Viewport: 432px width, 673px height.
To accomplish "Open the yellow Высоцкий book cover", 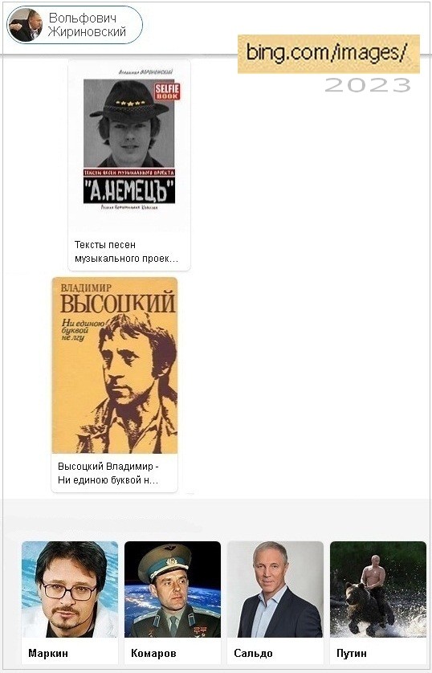I will pyautogui.click(x=115, y=365).
